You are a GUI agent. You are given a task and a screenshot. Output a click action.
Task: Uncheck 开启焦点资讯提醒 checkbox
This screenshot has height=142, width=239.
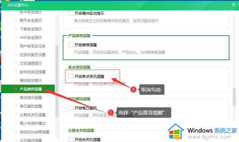[71, 76]
